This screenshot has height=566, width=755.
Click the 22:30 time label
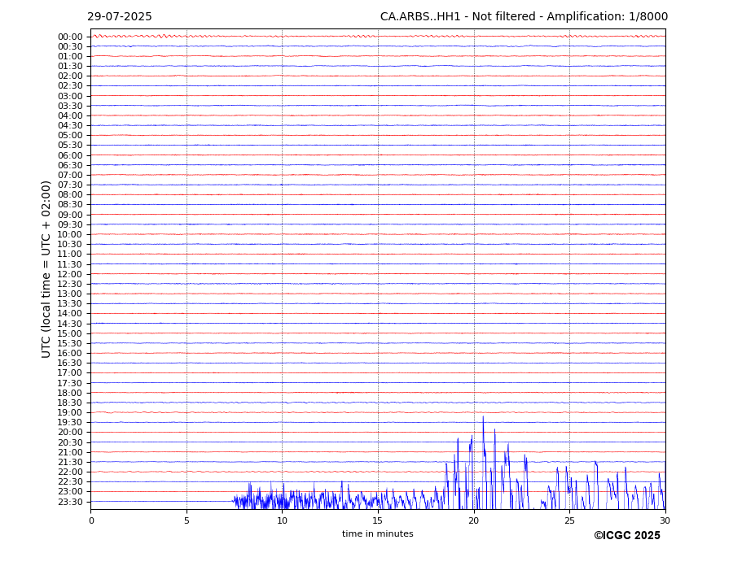(70, 482)
